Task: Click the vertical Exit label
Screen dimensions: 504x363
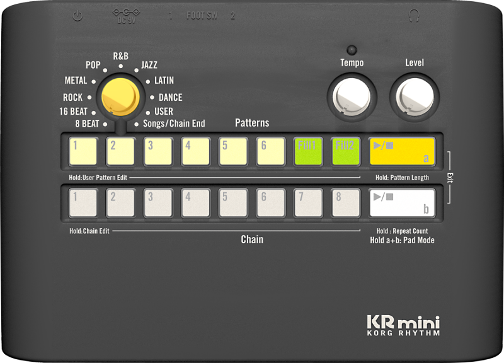Action: pyautogui.click(x=450, y=178)
